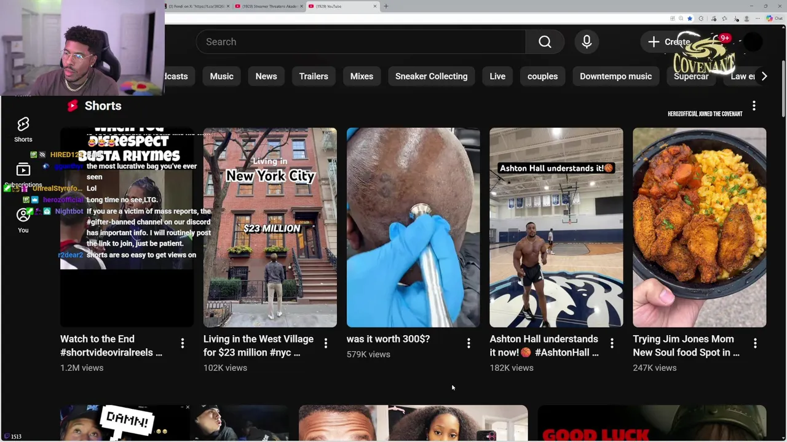The height and width of the screenshot is (442, 787).
Task: Select the Downtempo music chip
Action: [x=615, y=76]
